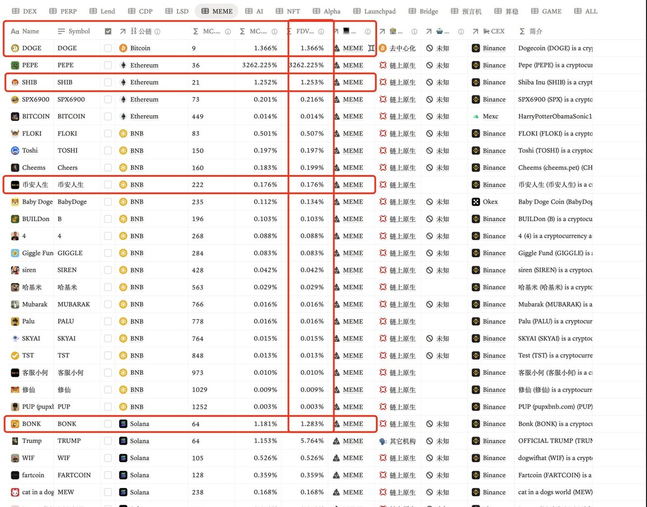Click the Binance icon in DOGE row
Viewport: 647px width, 507px height.
tap(476, 48)
